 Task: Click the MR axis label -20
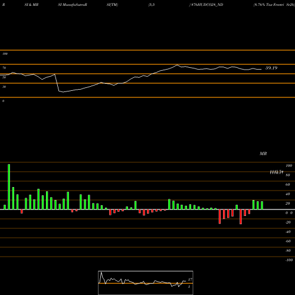[288, 222]
